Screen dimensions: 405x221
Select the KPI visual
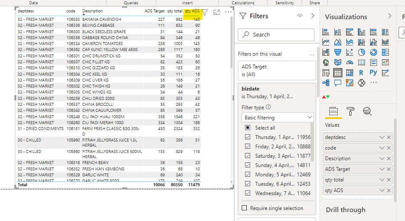point(385,62)
